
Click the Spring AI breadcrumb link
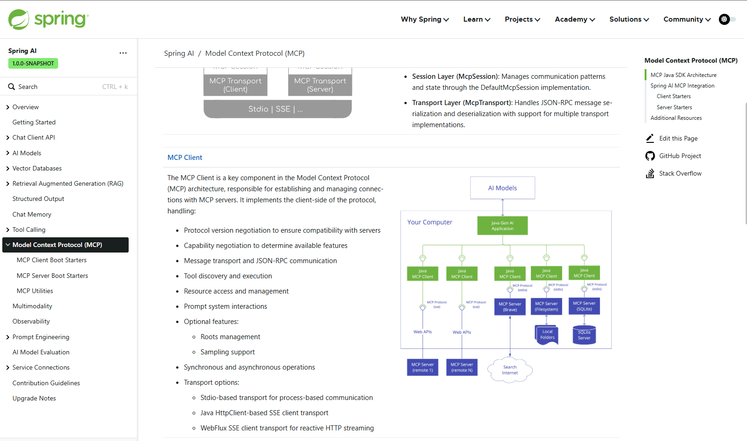pos(179,53)
